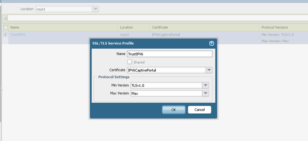Open help for SSL/TLS Service Profile dialog
The height and width of the screenshot is (141, 308).
(x=212, y=43)
